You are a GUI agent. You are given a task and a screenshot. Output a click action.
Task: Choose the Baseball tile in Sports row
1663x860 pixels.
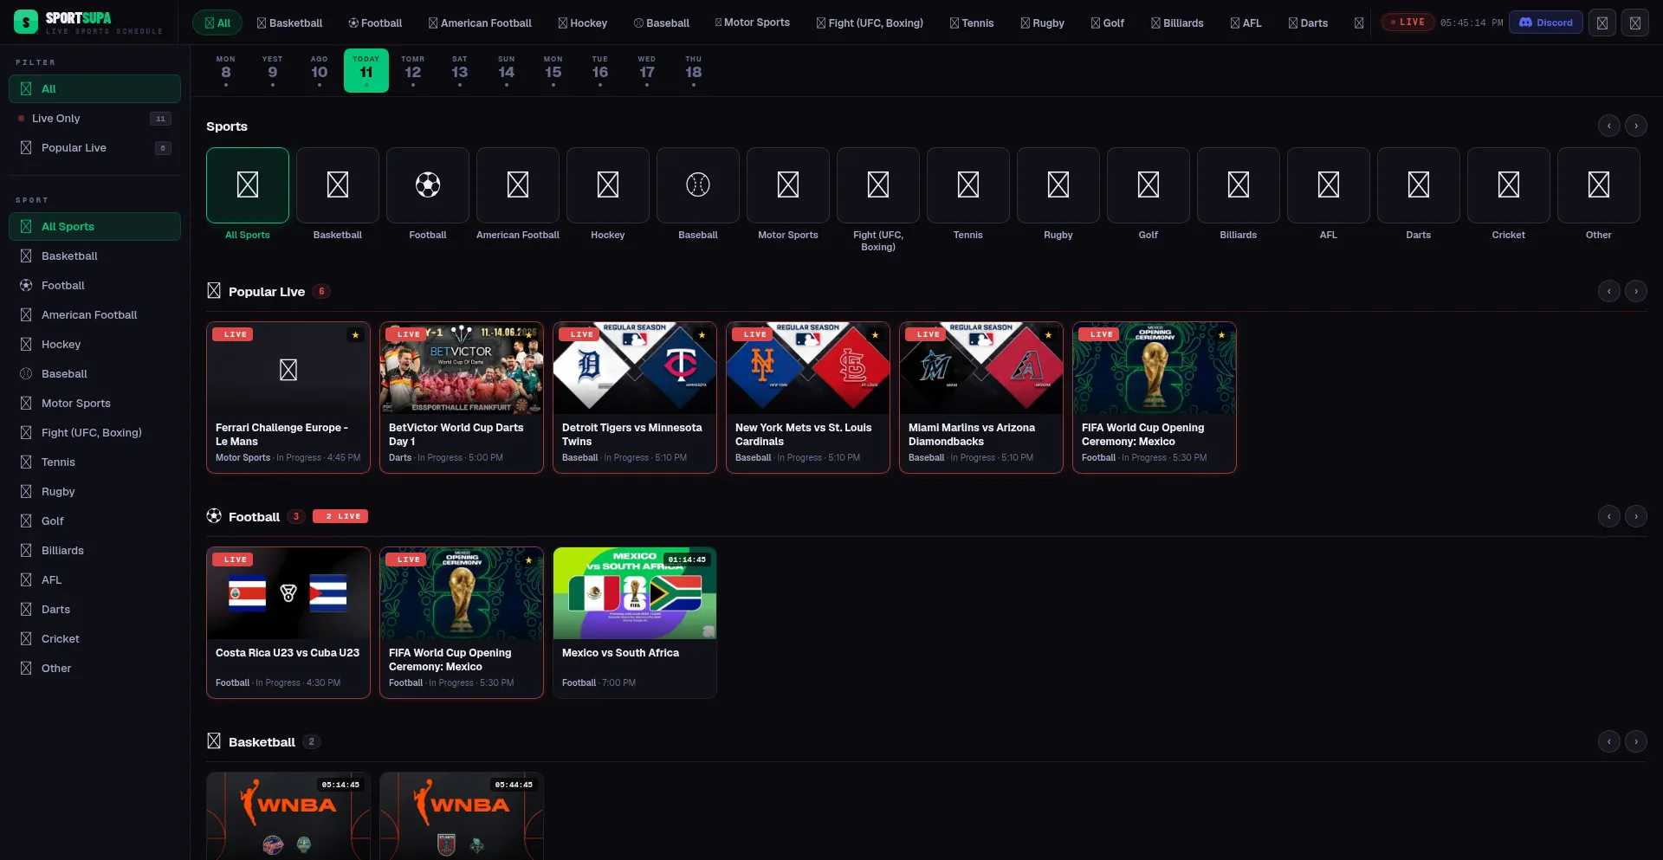698,185
